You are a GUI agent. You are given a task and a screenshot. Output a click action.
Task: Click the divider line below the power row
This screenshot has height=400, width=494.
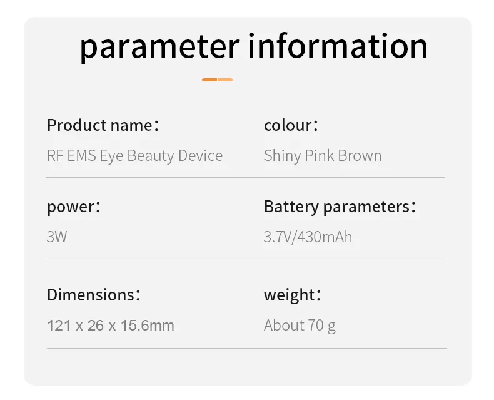[246, 260]
